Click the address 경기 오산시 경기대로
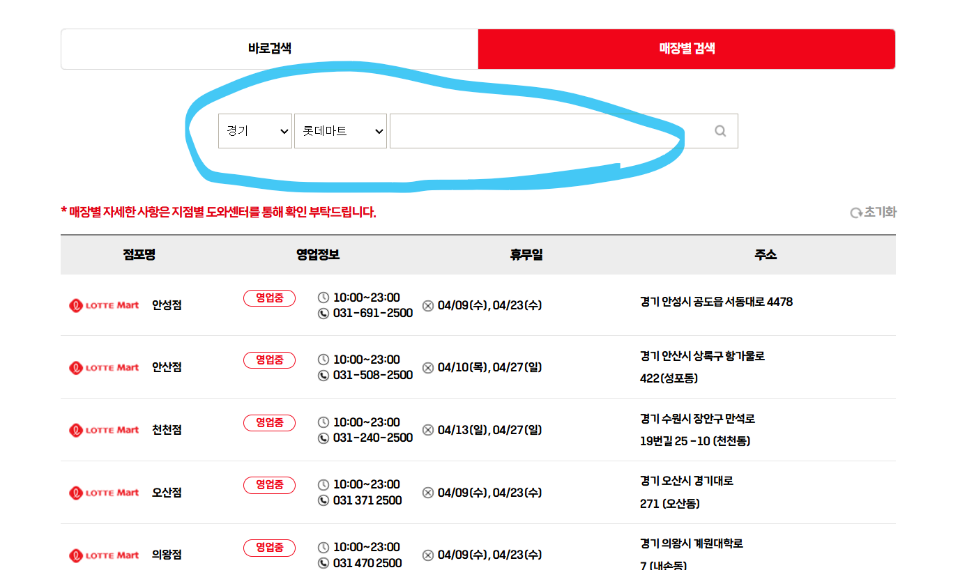The width and height of the screenshot is (974, 570). (x=687, y=481)
